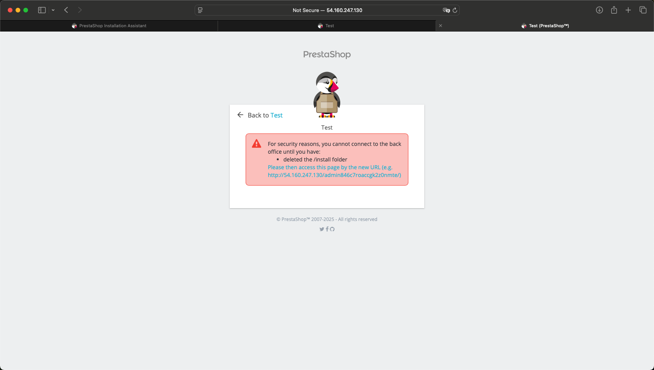Click the translate icon in address bar

point(446,10)
